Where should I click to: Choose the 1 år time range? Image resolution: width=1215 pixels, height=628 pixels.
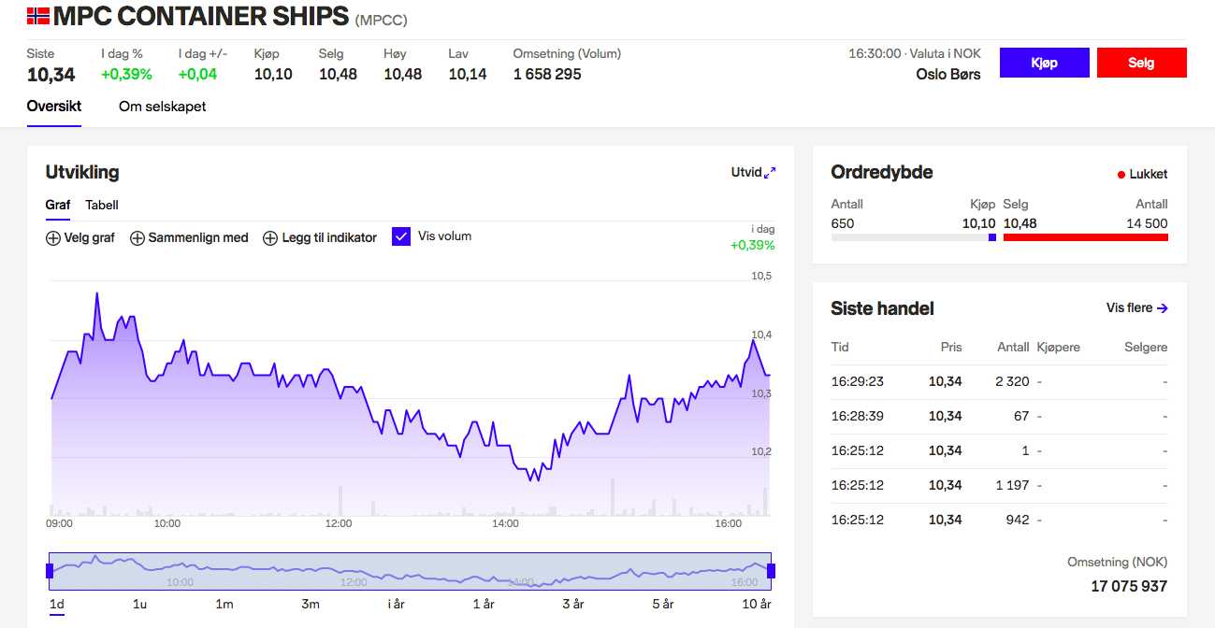click(x=483, y=605)
